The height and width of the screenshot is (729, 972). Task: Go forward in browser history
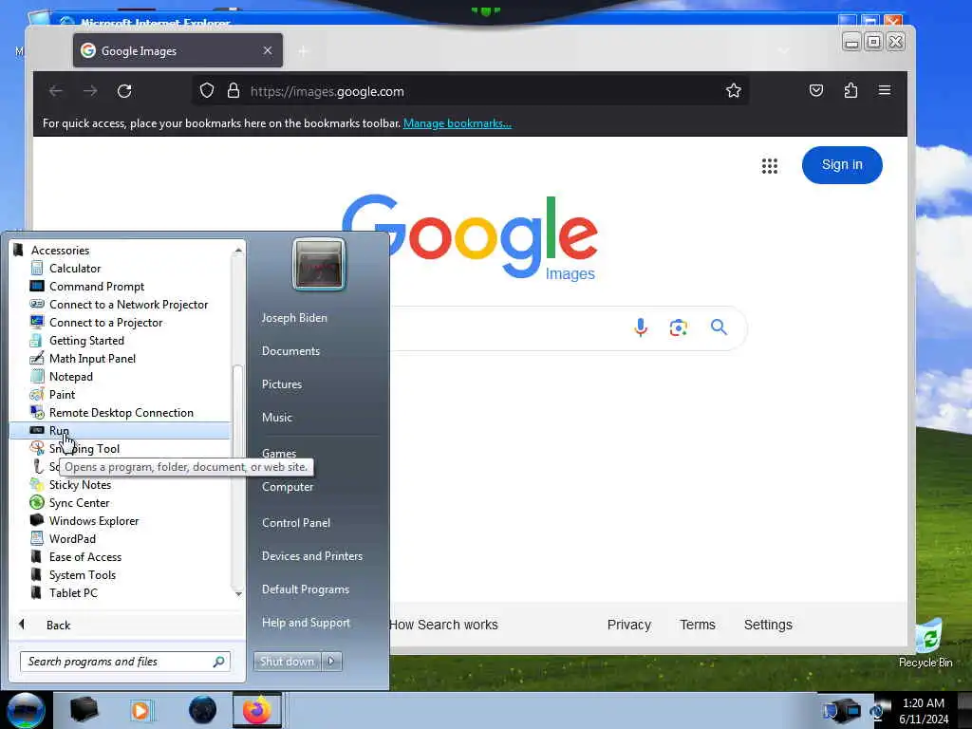pyautogui.click(x=90, y=91)
